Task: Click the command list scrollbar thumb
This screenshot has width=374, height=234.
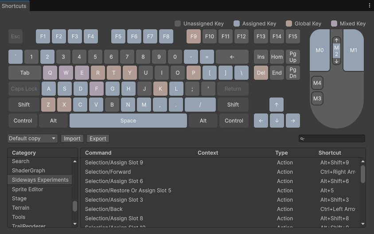Action: click(363, 174)
